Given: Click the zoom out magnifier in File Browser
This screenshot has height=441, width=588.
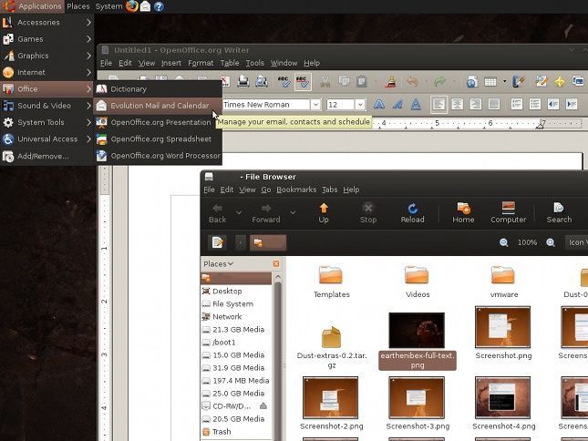Looking at the screenshot, I should 503,242.
